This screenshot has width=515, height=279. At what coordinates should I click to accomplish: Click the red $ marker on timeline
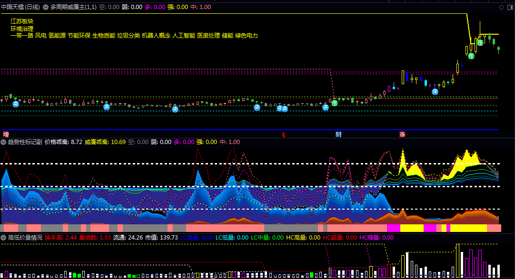click(x=284, y=135)
